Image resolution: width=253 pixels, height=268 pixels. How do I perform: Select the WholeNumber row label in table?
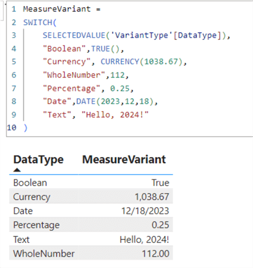pyautogui.click(x=44, y=254)
